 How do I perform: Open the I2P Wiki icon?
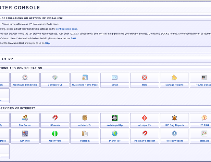click(25, 133)
